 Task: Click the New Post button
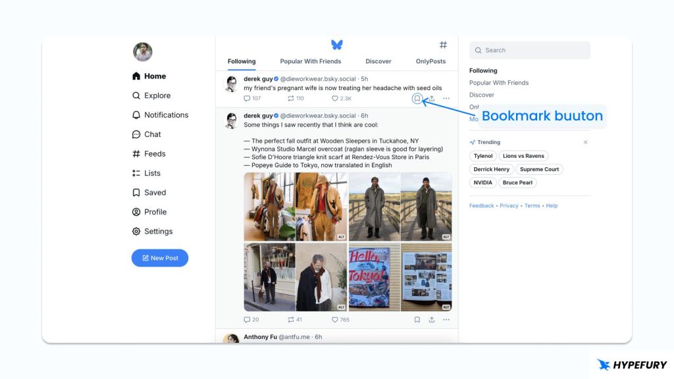pos(159,257)
